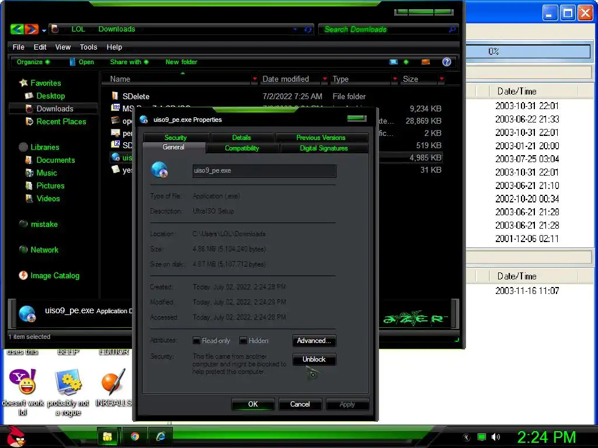The height and width of the screenshot is (448, 598).
Task: Click the refresh icon in the address bar
Action: (x=308, y=29)
